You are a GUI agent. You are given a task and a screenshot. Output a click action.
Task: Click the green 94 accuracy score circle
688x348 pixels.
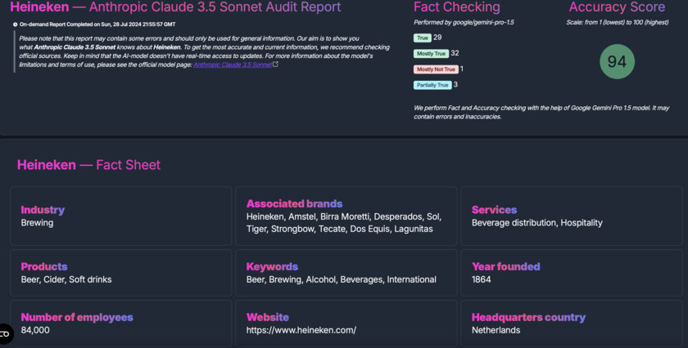617,62
